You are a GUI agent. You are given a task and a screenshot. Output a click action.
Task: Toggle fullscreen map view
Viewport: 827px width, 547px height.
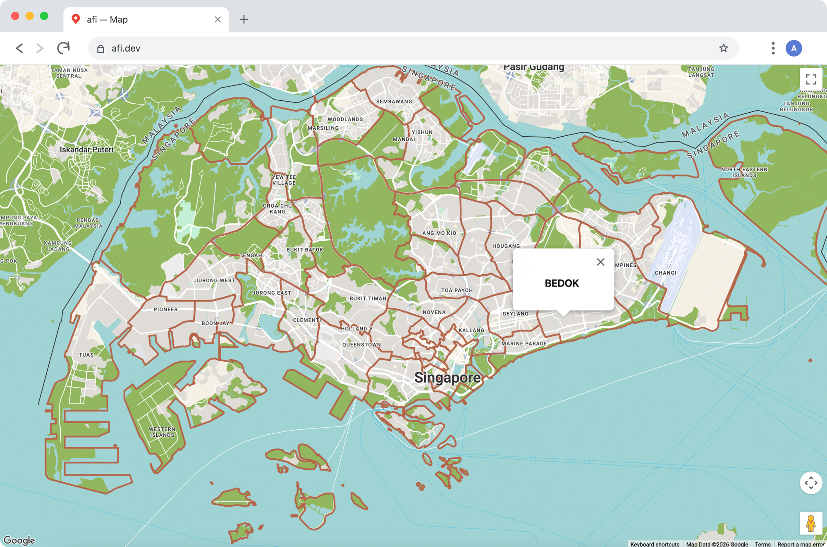pyautogui.click(x=811, y=79)
